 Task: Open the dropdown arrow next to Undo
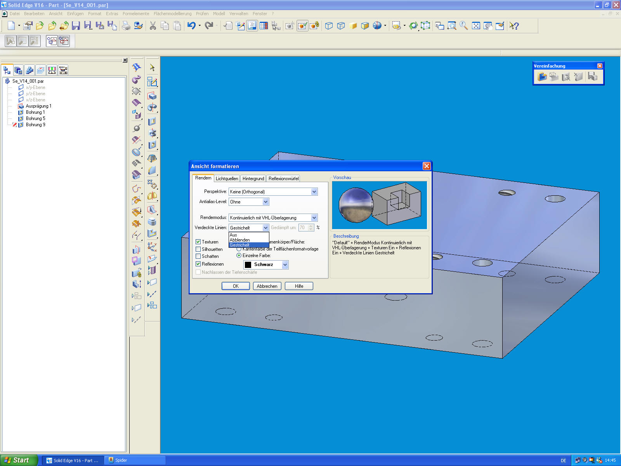pyautogui.click(x=199, y=26)
